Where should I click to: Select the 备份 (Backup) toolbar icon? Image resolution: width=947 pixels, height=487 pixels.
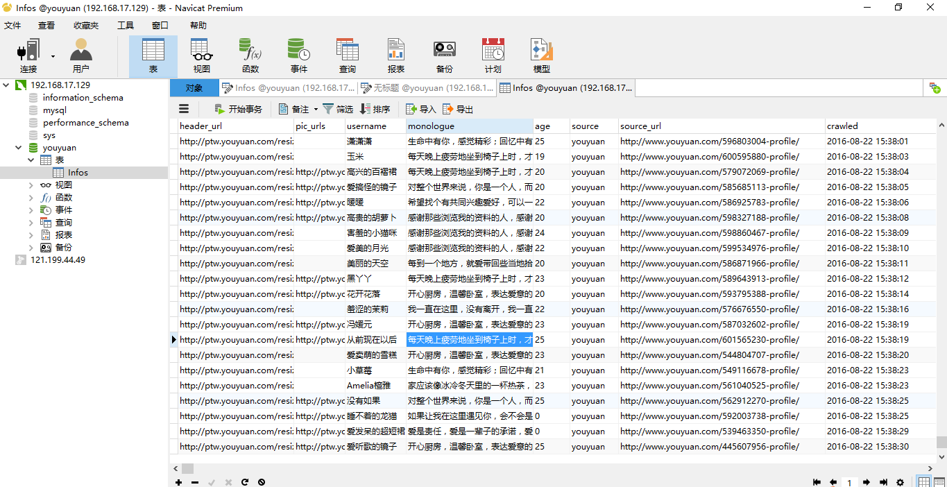[x=444, y=55]
